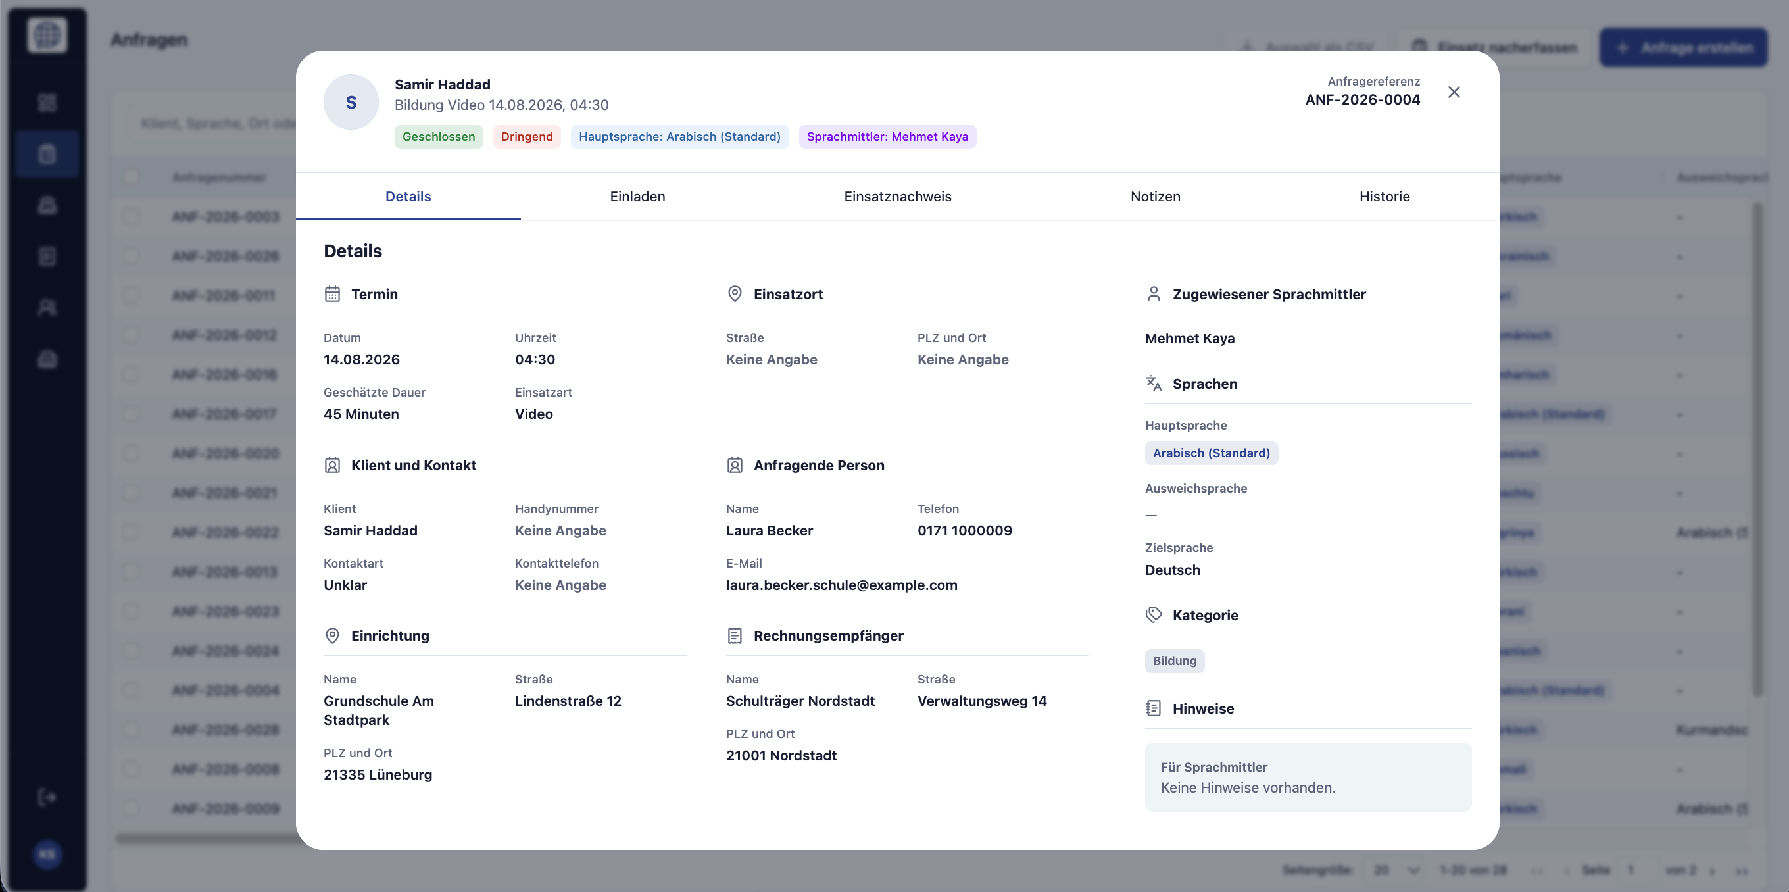Open the Seitengröße page size dropdown

[x=1395, y=870]
